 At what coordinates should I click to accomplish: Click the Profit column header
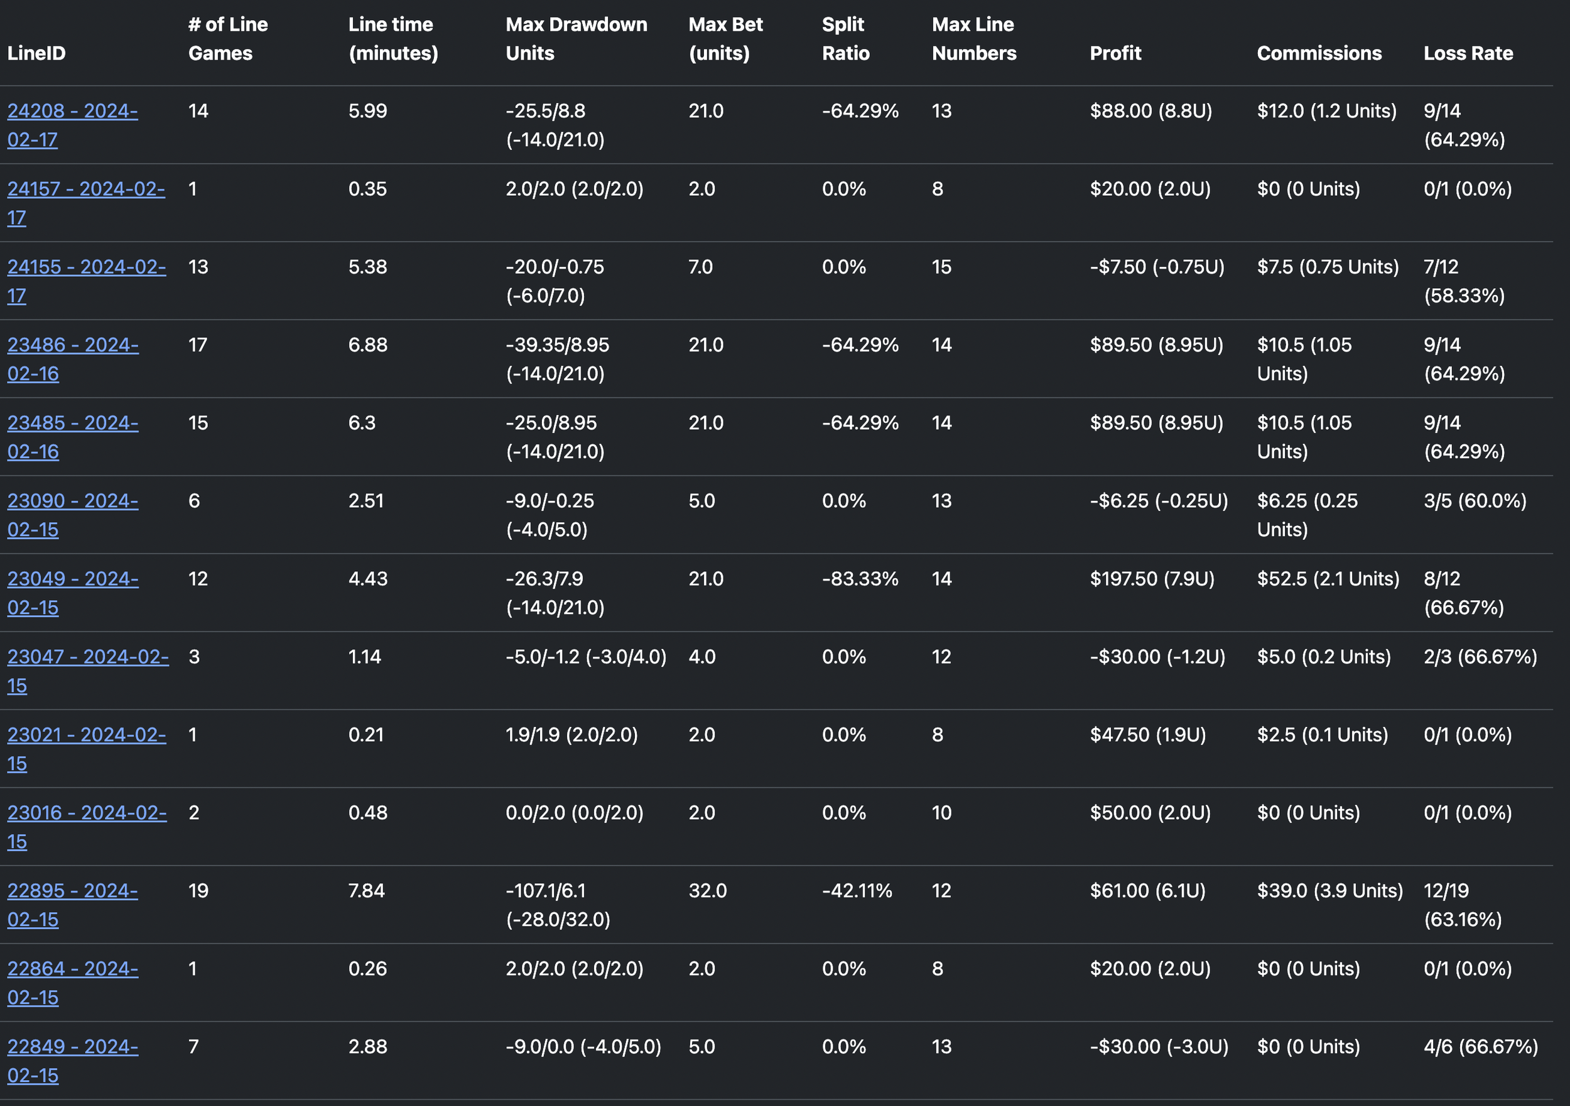pyautogui.click(x=1115, y=53)
